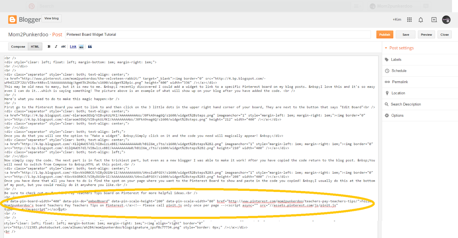Image resolution: width=458 pixels, height=238 pixels.
Task: Click line 'Here's what you need to do'
Action: (x=62, y=99)
